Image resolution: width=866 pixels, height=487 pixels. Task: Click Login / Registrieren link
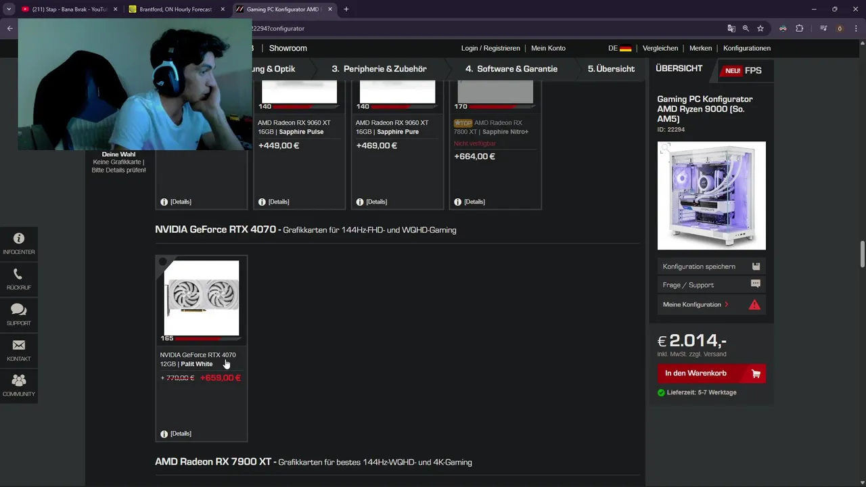tap(491, 48)
